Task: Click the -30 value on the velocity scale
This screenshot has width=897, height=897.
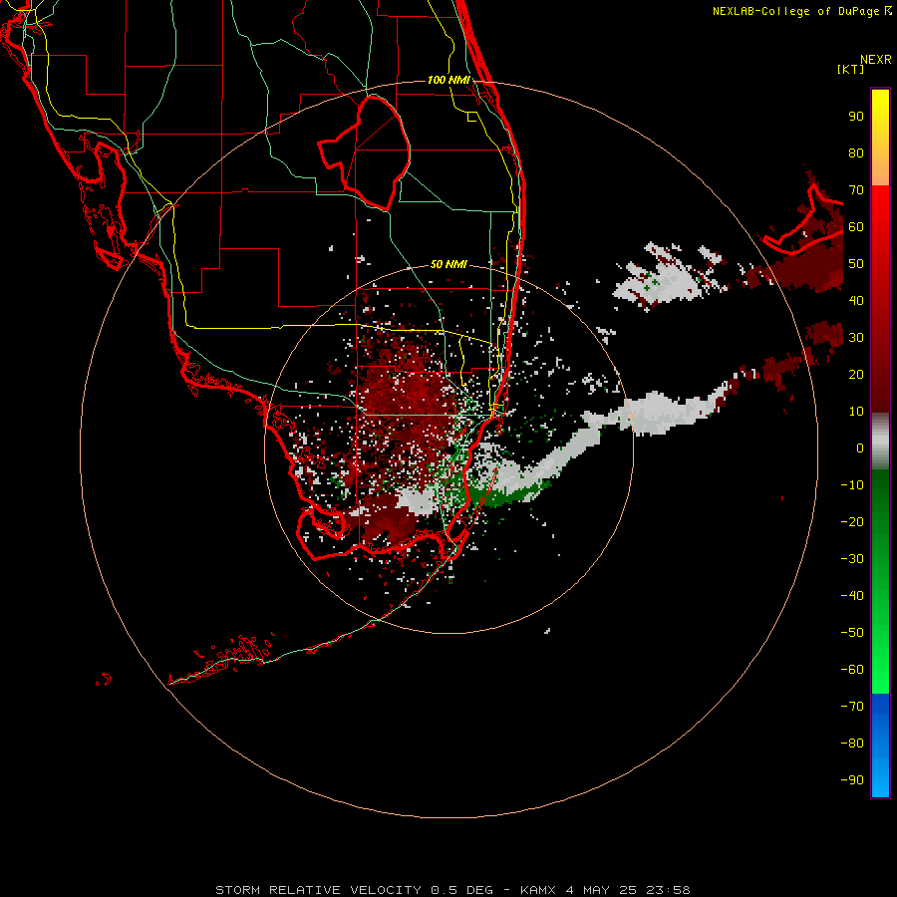Action: coord(852,559)
